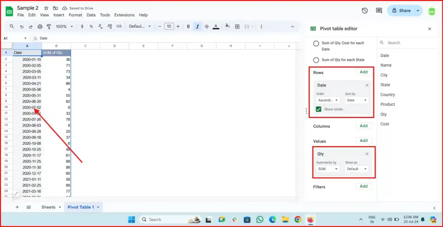Open the File menu

coord(21,15)
